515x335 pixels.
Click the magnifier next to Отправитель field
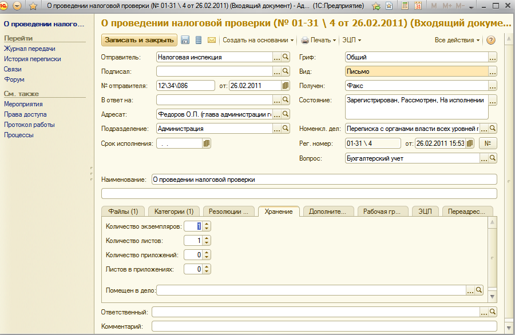(x=286, y=57)
